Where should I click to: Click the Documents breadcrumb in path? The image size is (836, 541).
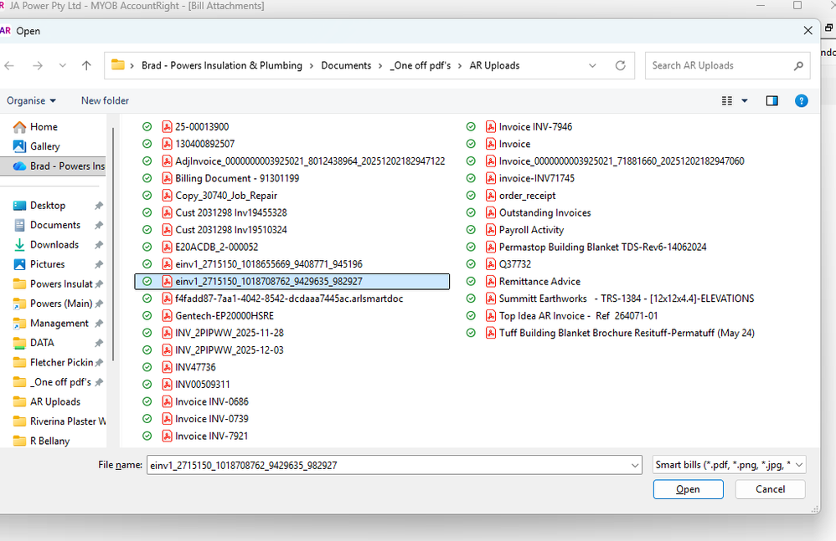pyautogui.click(x=346, y=65)
